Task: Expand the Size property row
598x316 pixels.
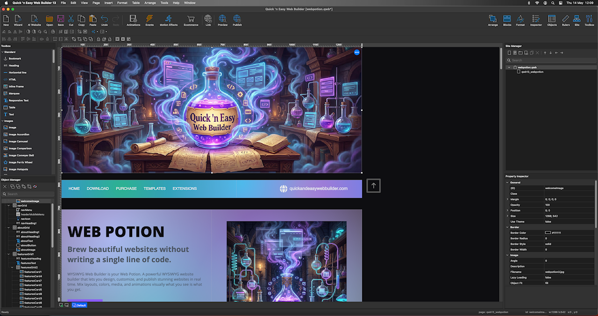Action: click(x=508, y=216)
